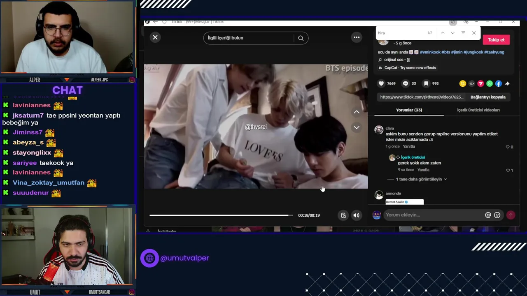This screenshot has width=527, height=296.
Task: Like the İçerik üreticisi reply heart
Action: [x=508, y=170]
